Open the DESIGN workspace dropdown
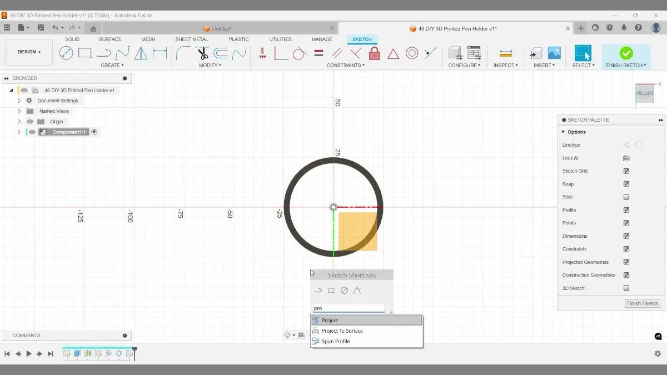 [x=28, y=52]
